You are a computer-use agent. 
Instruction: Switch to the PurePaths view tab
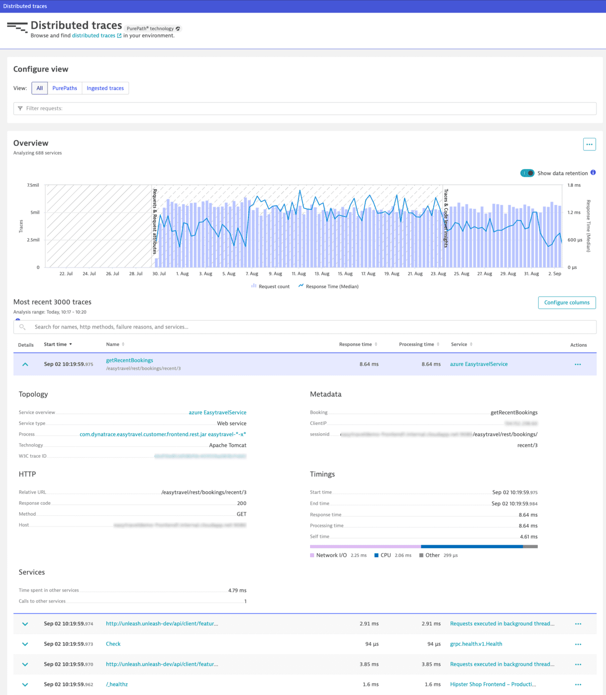65,88
